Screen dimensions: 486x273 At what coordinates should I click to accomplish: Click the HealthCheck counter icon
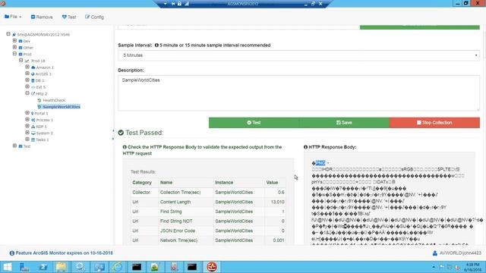click(39, 100)
